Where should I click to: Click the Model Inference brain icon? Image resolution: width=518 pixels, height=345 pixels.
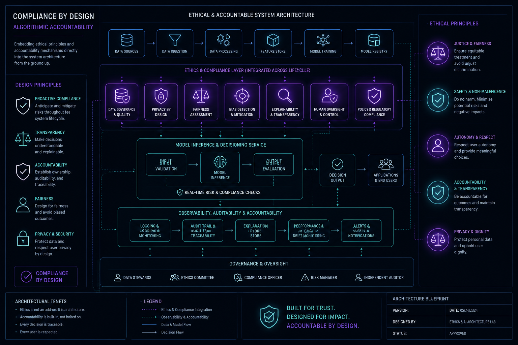point(220,162)
